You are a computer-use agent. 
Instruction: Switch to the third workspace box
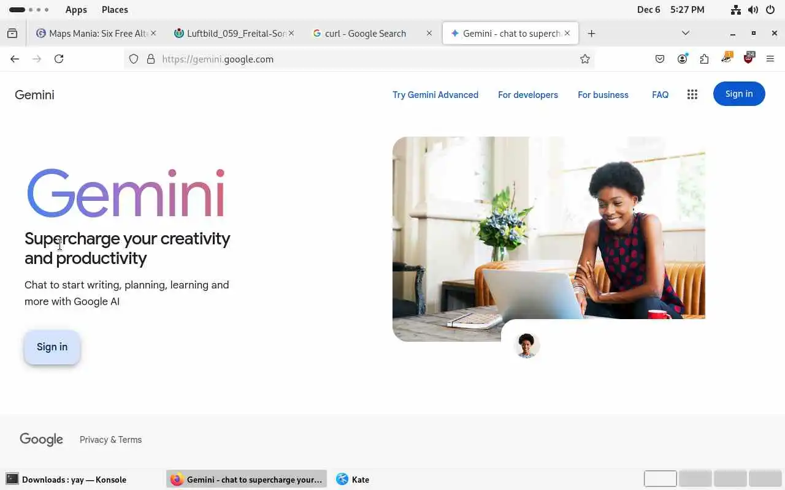(x=730, y=479)
